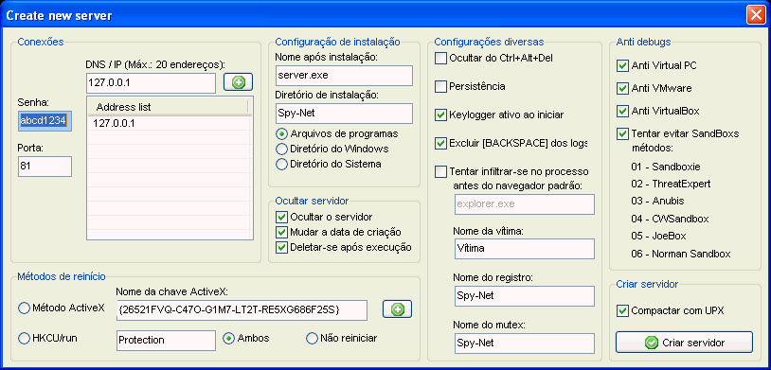This screenshot has height=370, width=771.
Task: Focus the Senha password field
Action: click(45, 121)
